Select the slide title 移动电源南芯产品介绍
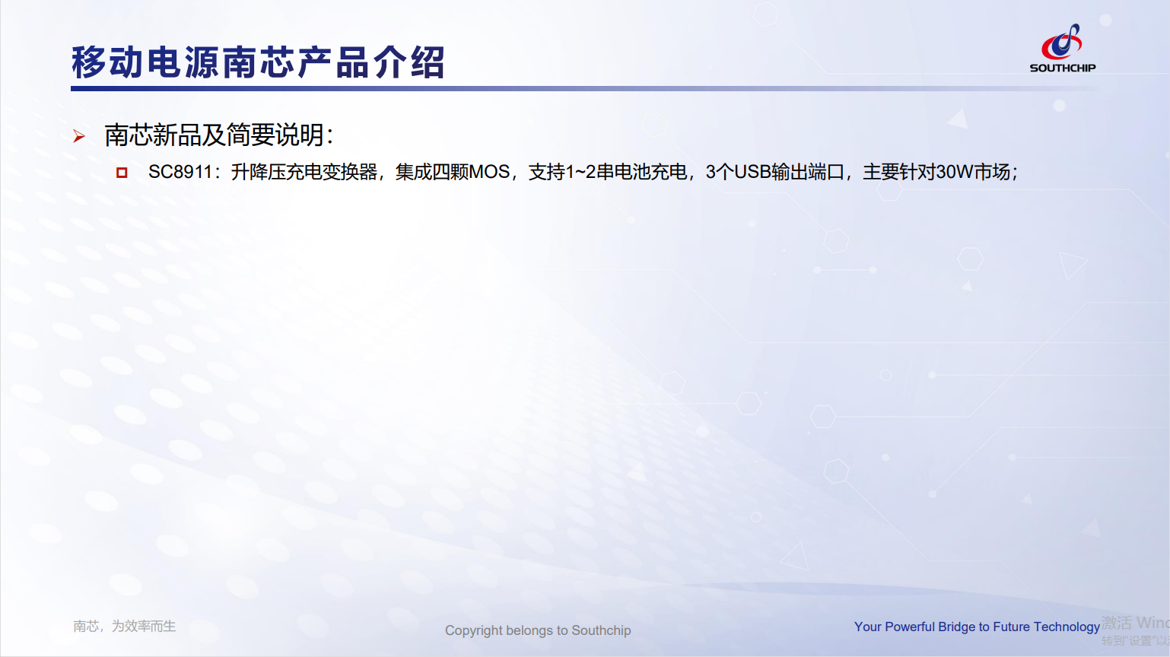This screenshot has width=1170, height=657. (258, 62)
